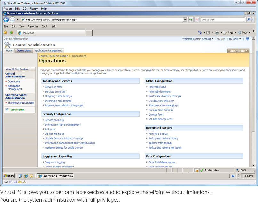The image size is (258, 203).
Task: Click the Recycle Bin icon in the sidebar
Action: (x=7, y=110)
